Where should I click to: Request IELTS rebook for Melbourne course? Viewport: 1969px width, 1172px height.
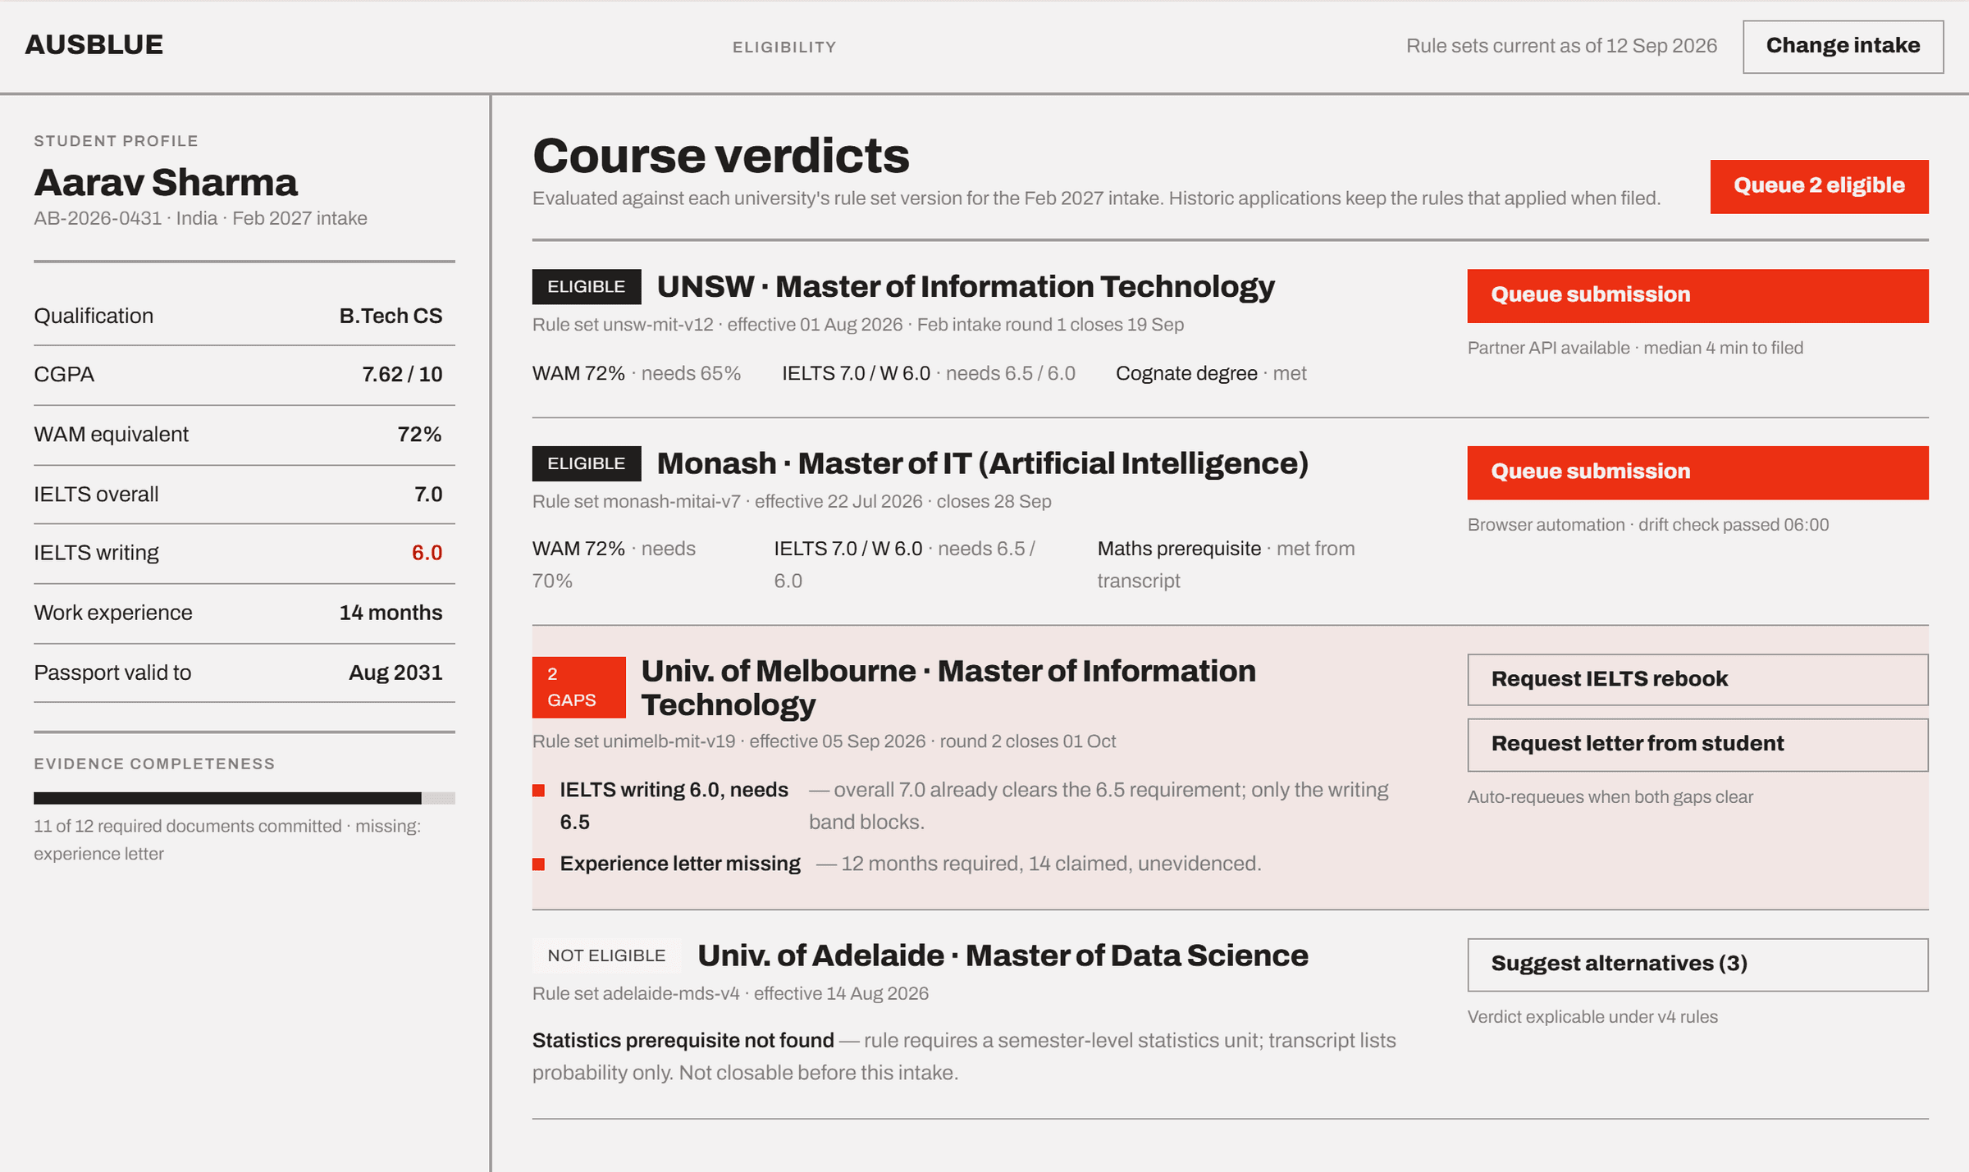pos(1697,679)
